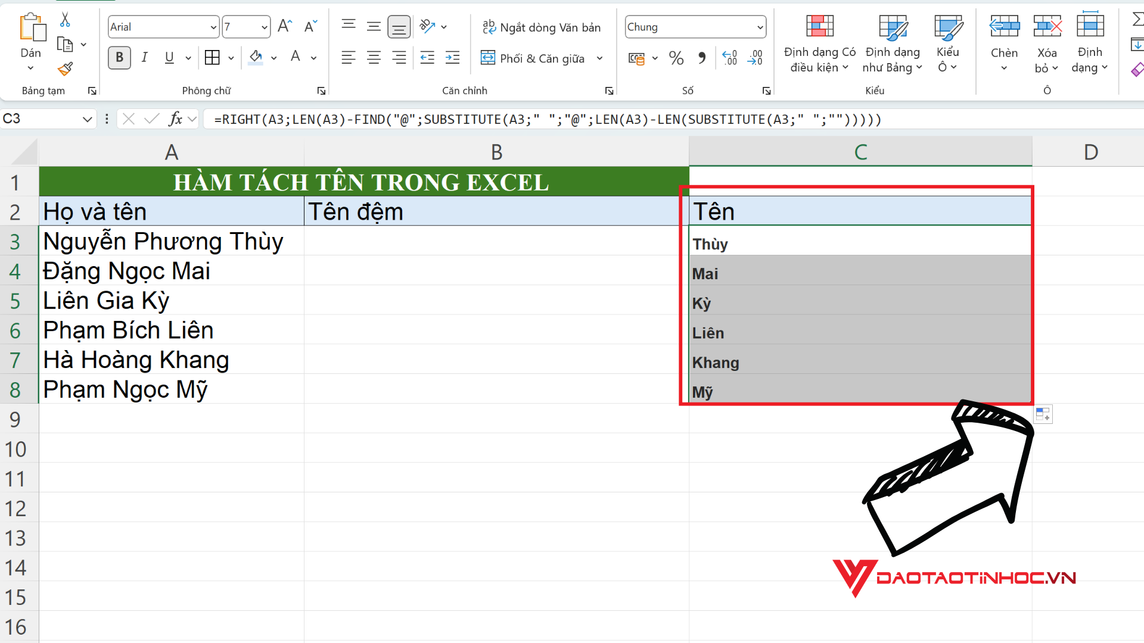Toggle Bold formatting button
Screen dimensions: 1144x643
tap(119, 58)
